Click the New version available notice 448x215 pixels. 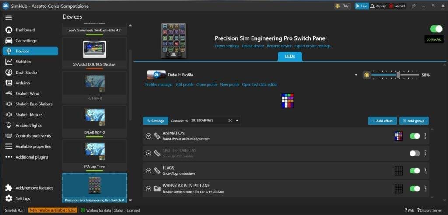tap(53, 211)
